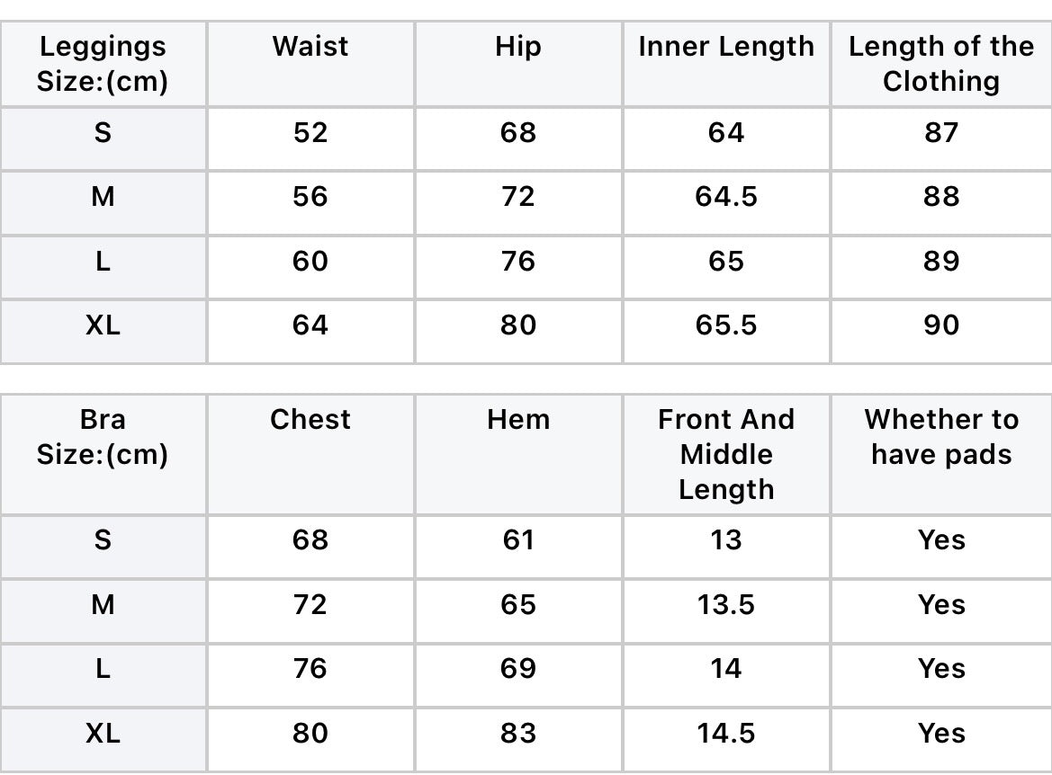Click the Yes cell in bra S row
Viewport: 1052px width, 775px height.
tap(941, 540)
